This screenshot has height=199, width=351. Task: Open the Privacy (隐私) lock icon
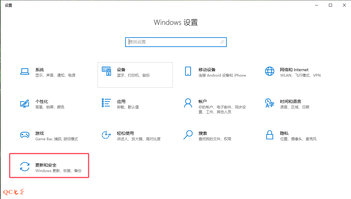pyautogui.click(x=269, y=135)
